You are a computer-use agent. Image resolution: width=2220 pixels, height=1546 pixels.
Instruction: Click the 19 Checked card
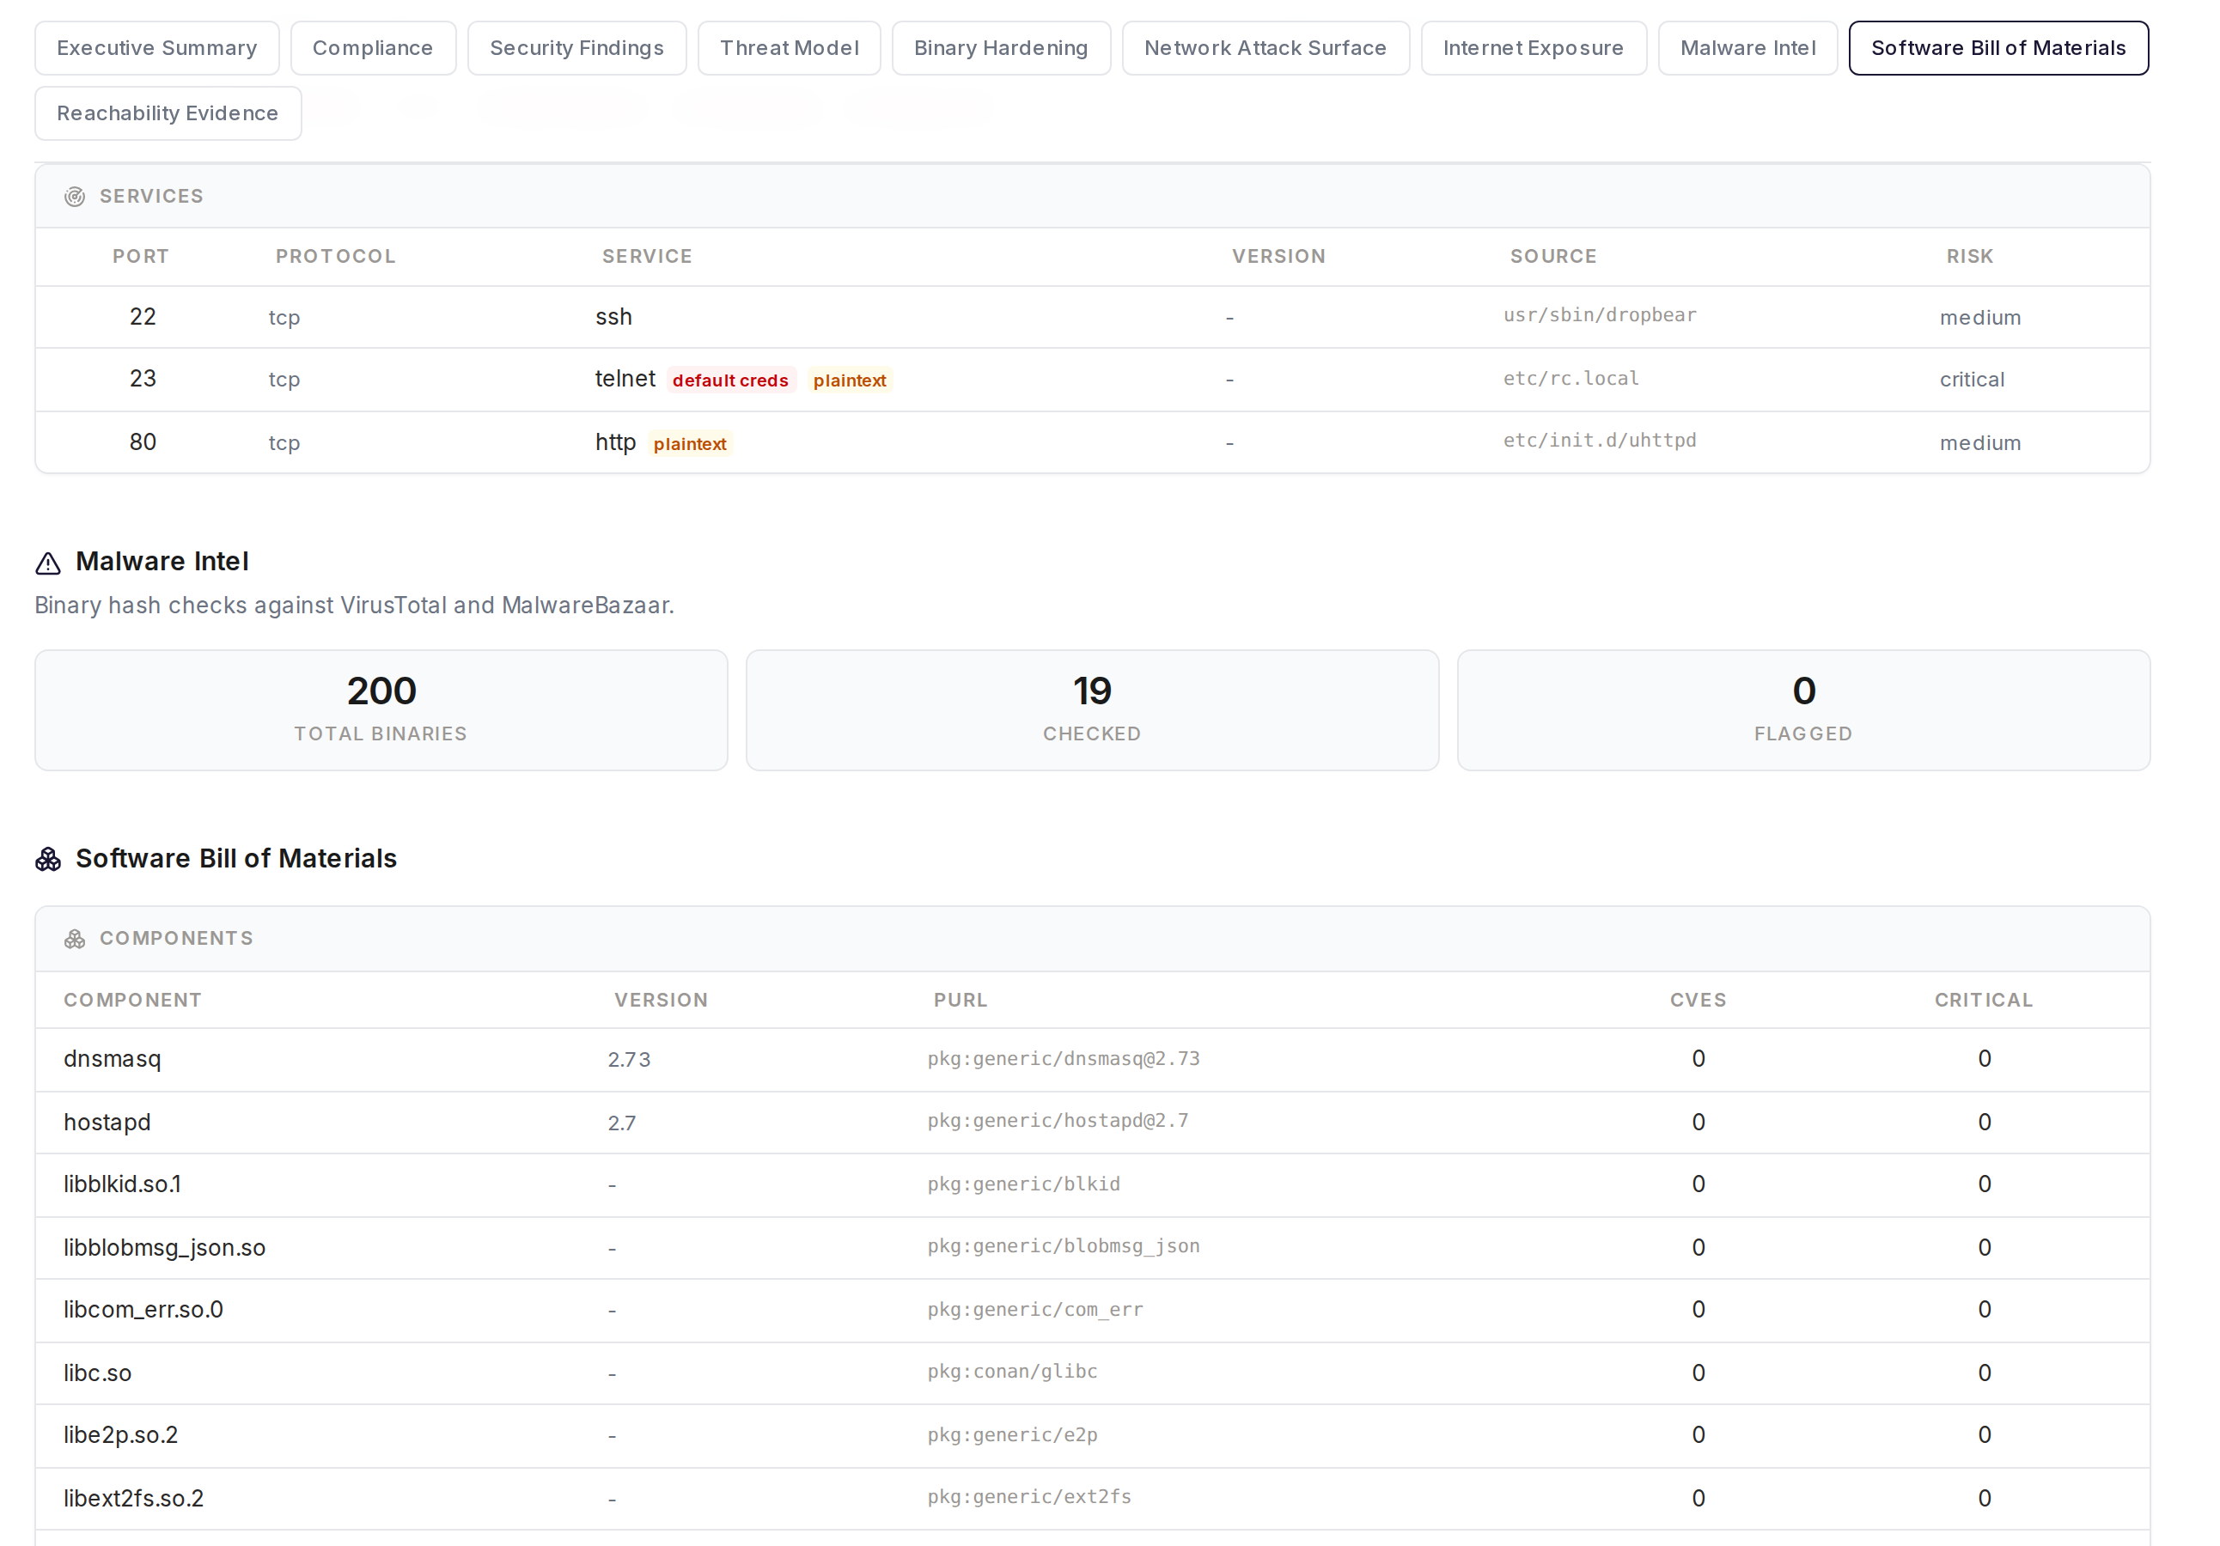[1092, 710]
